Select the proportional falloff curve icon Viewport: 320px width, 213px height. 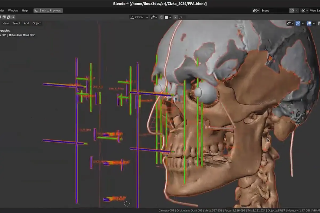click(181, 17)
